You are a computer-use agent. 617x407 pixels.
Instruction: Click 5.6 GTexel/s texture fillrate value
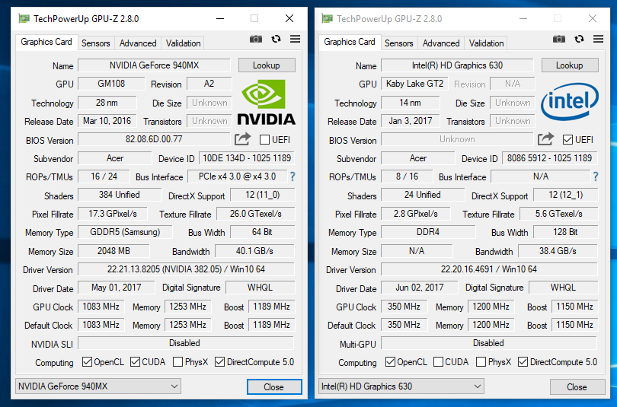[559, 214]
